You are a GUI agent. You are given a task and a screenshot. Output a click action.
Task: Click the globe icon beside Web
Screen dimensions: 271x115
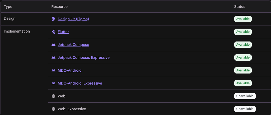53,96
